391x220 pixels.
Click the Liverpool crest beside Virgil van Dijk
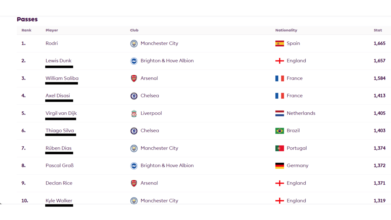tap(134, 113)
